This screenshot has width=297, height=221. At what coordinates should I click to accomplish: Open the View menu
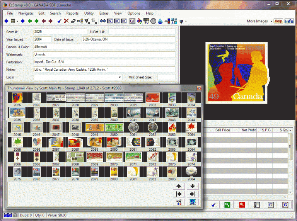[118, 13]
